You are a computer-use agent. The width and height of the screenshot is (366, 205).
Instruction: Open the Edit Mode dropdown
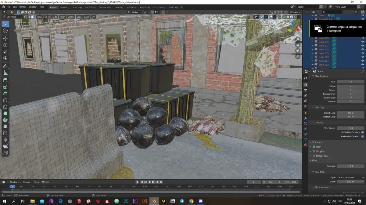click(x=12, y=17)
